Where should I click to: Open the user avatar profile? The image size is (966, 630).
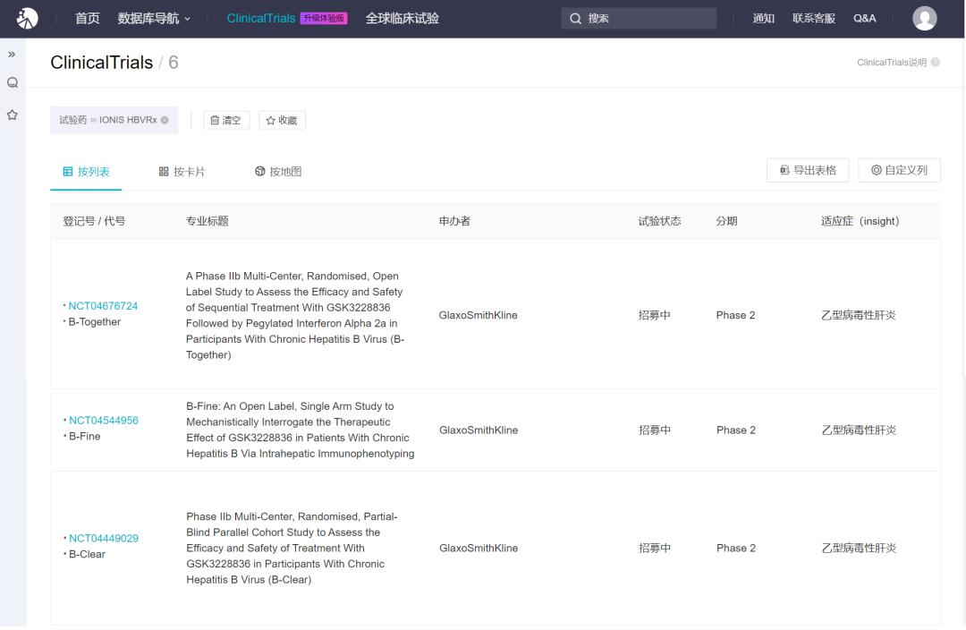pos(924,19)
